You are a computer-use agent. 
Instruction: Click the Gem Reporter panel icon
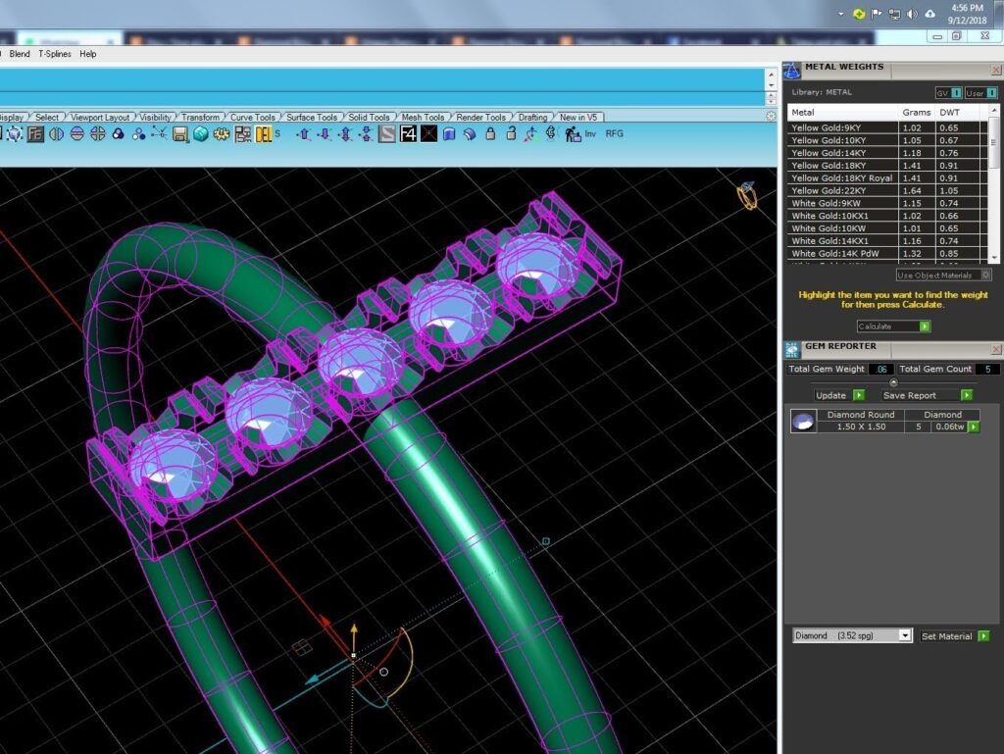[792, 349]
